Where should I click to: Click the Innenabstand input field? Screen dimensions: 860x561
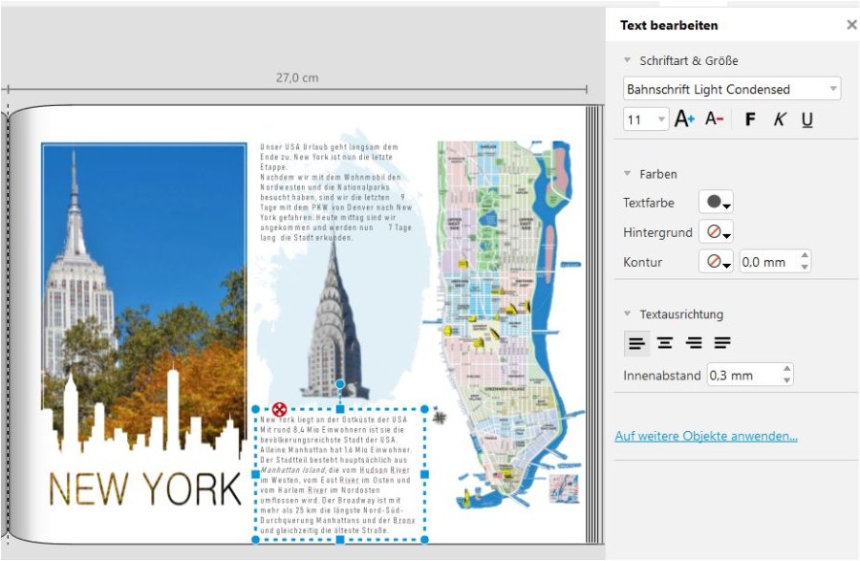[x=742, y=375]
